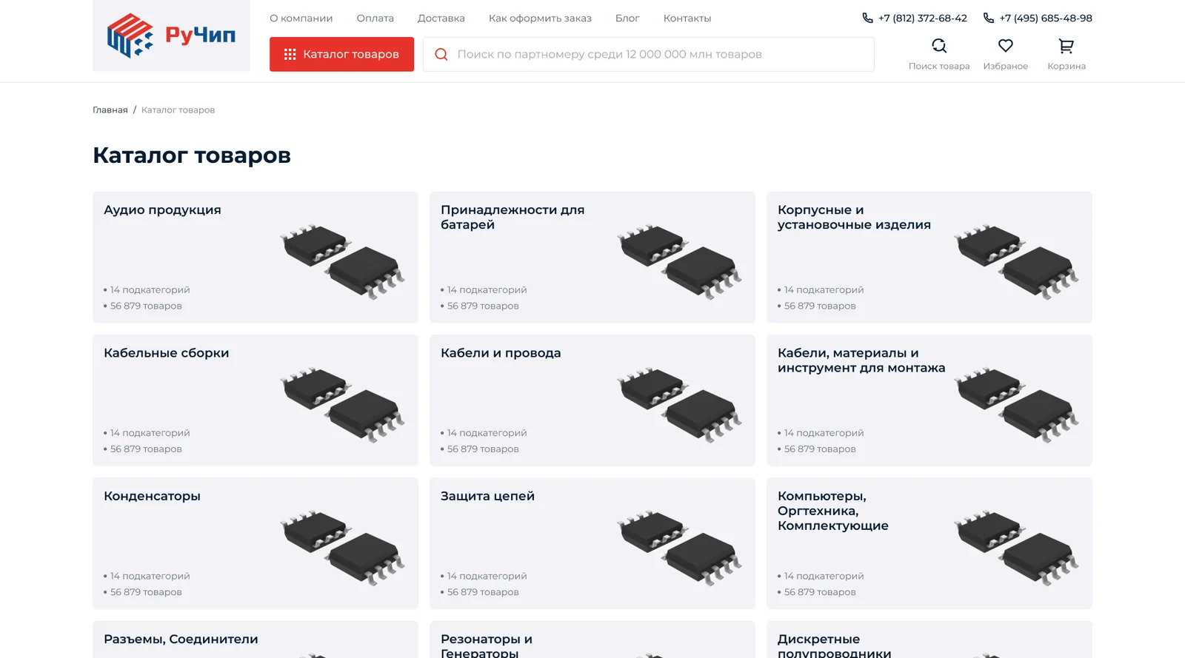The width and height of the screenshot is (1185, 658).
Task: Open the Конденсаторы category
Action: point(256,543)
